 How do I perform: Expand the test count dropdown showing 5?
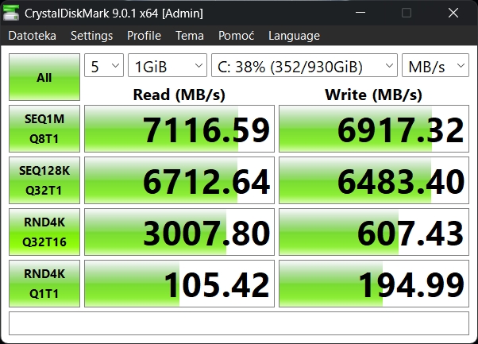tap(104, 65)
